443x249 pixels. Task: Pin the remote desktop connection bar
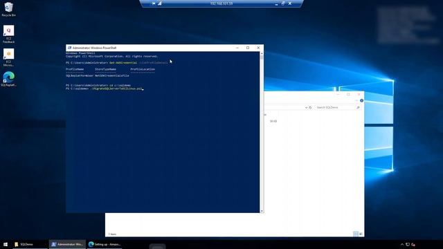[x=154, y=3]
